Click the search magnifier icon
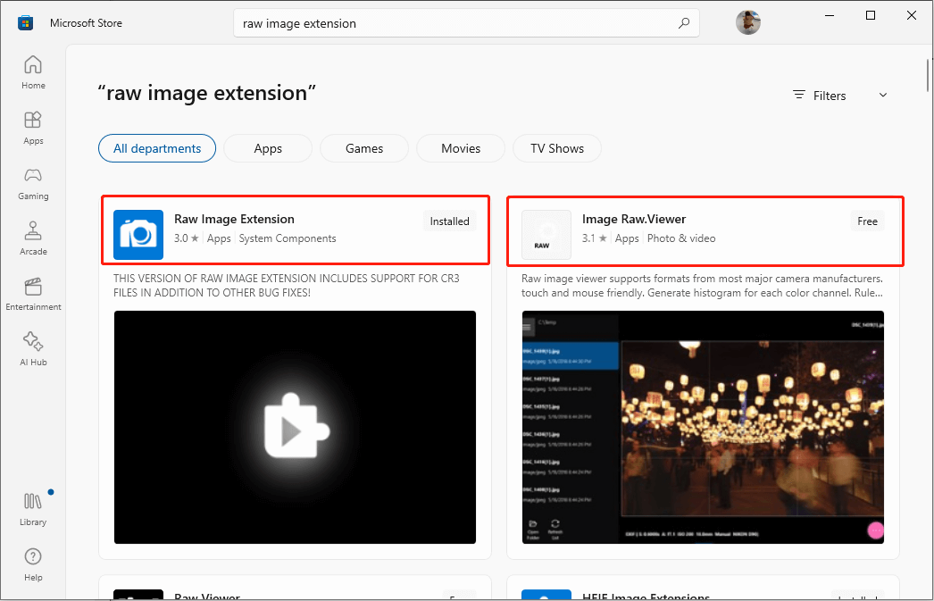This screenshot has width=934, height=601. pos(684,23)
